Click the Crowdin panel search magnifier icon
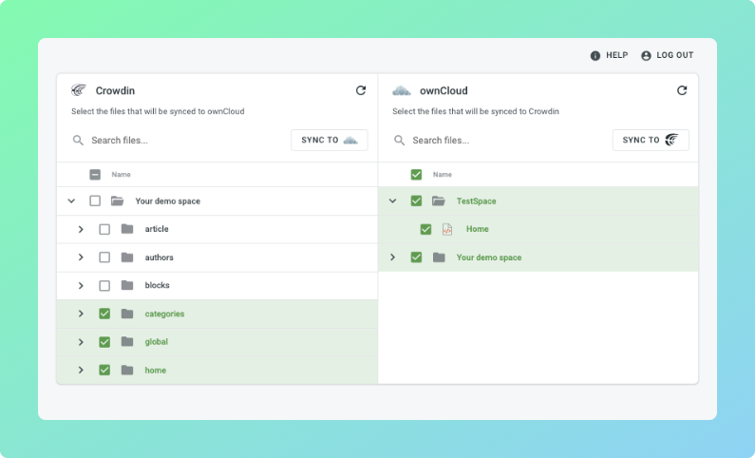Image resolution: width=755 pixels, height=458 pixels. pos(78,140)
